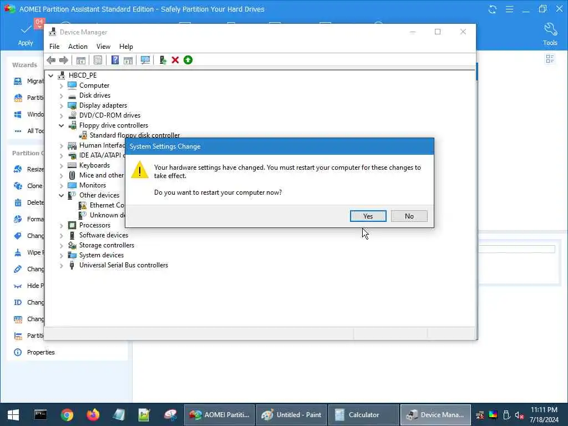Open the Action menu in Device Manager
Viewport: 568px width, 426px height.
(x=78, y=47)
